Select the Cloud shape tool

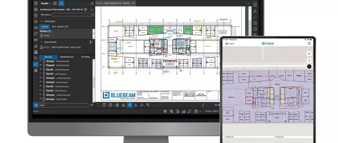click(255, 29)
